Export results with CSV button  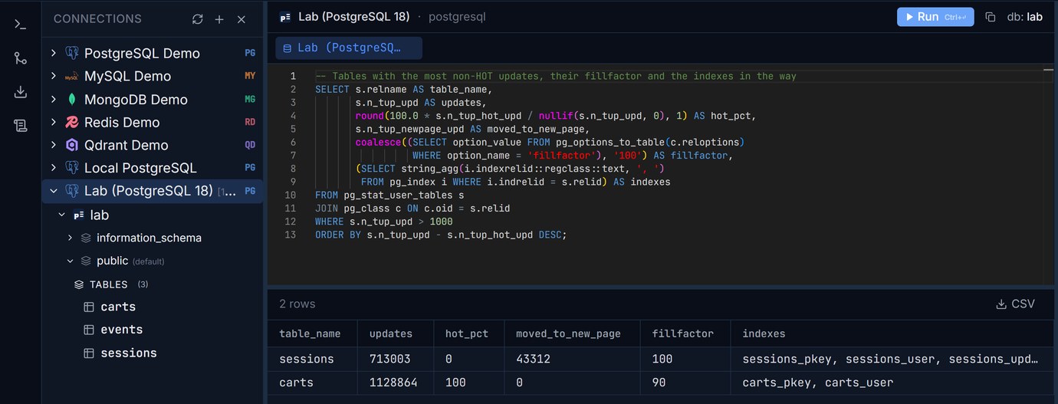[1015, 304]
